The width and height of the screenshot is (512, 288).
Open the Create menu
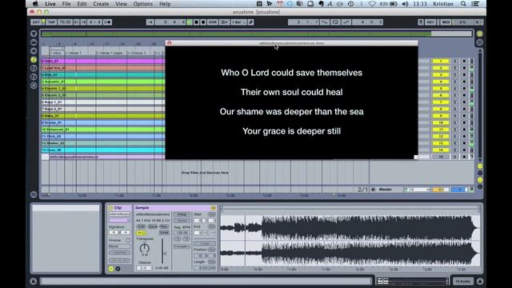(x=101, y=4)
